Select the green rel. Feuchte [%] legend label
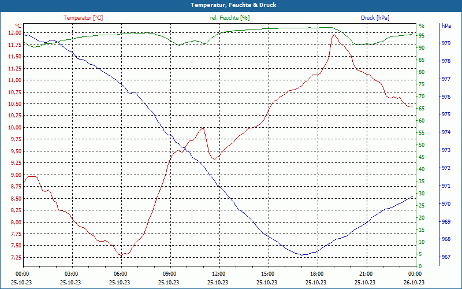Image resolution: width=462 pixels, height=289 pixels. pyautogui.click(x=229, y=18)
